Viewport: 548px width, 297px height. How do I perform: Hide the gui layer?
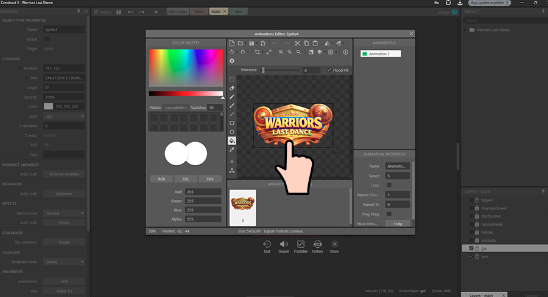click(471, 248)
